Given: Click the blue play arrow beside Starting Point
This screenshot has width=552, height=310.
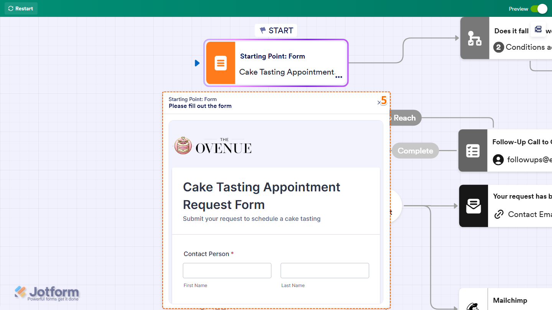Looking at the screenshot, I should click(x=197, y=63).
